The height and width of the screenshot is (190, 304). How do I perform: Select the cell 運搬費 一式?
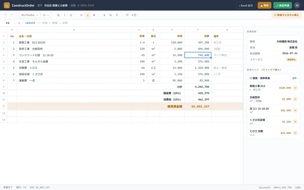(74, 80)
